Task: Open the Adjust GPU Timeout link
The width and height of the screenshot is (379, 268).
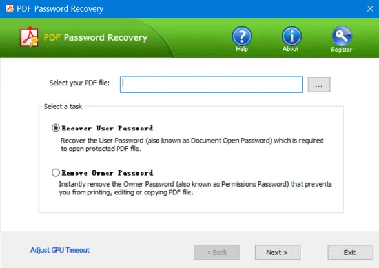Action: tap(60, 250)
